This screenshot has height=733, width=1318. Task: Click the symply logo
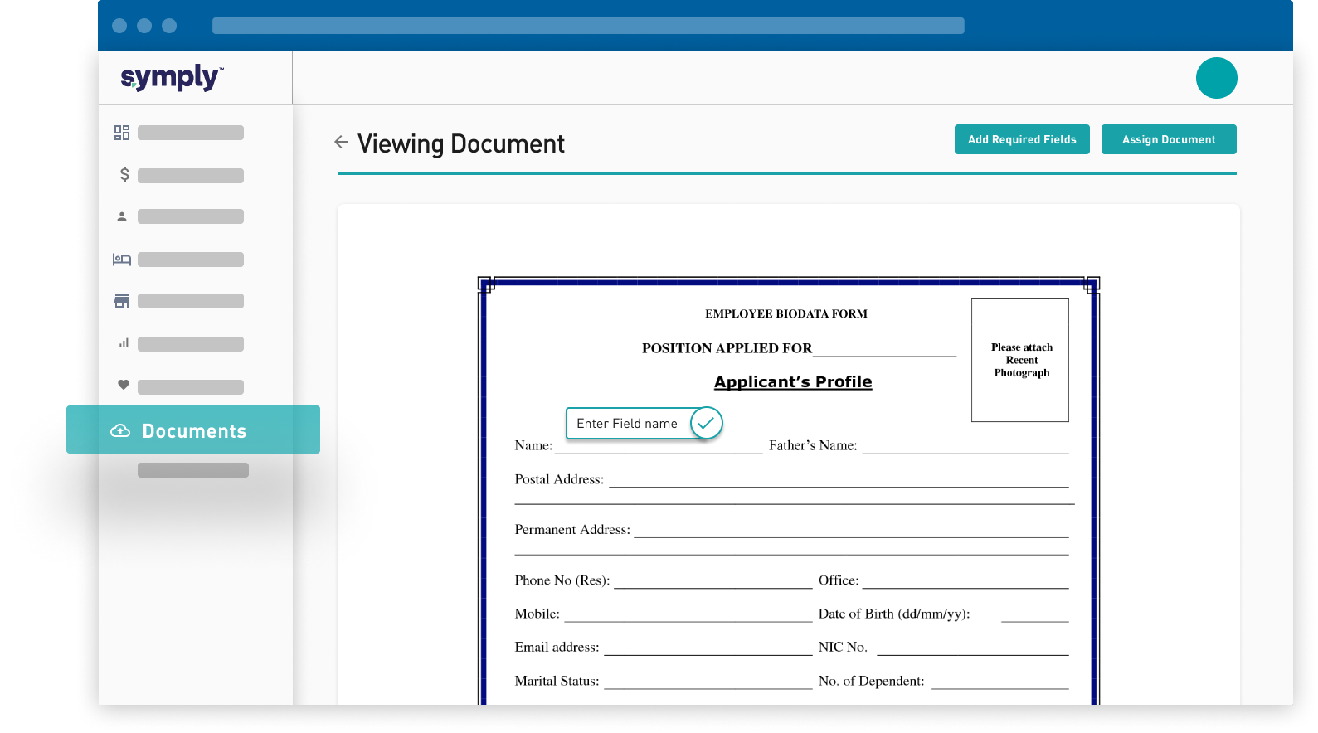pos(172,78)
